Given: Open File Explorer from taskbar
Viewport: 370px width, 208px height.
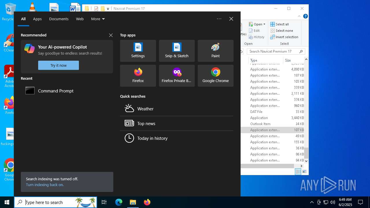Looking at the screenshot, I should click(133, 202).
